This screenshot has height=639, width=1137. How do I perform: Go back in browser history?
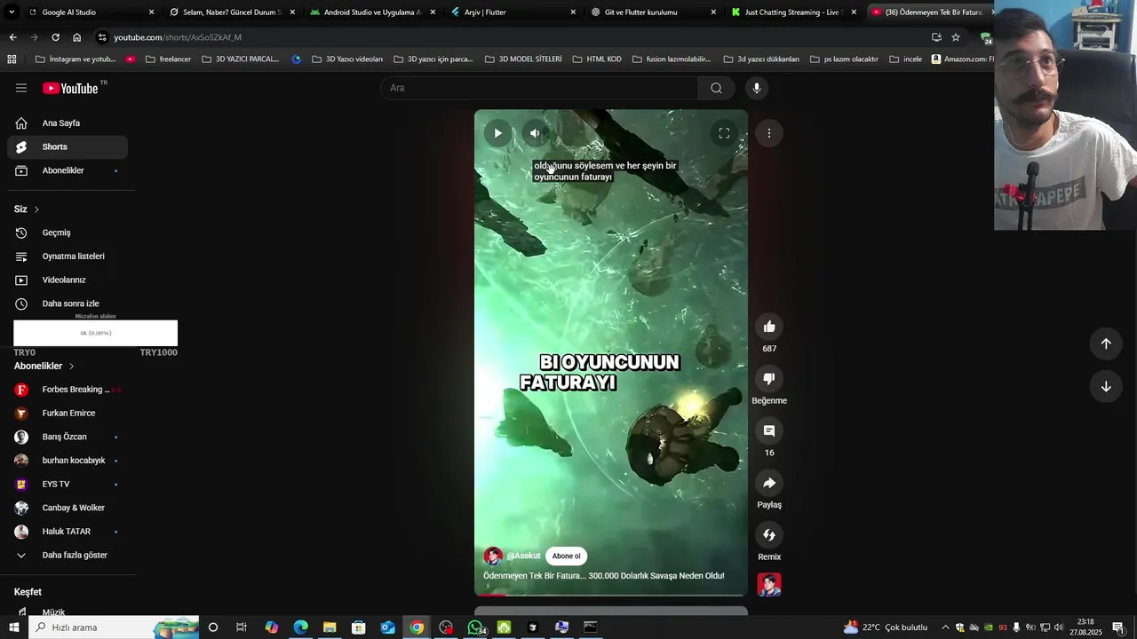pos(12,37)
